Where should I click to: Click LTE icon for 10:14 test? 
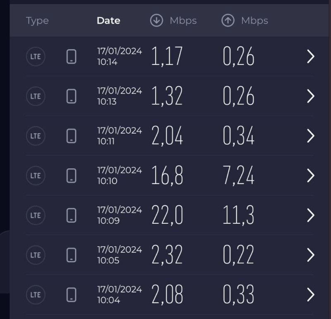coord(36,57)
